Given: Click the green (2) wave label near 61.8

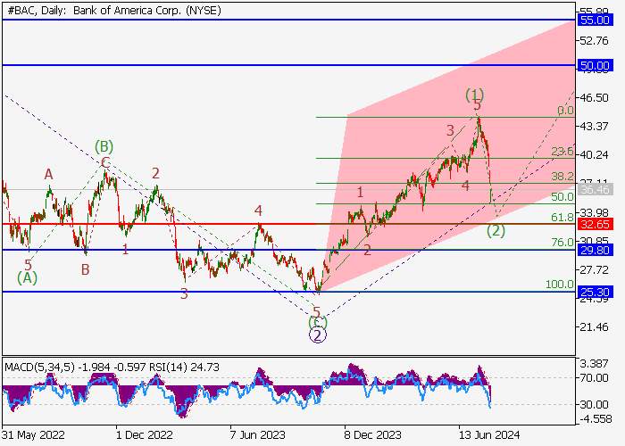Looking at the screenshot, I should point(496,230).
